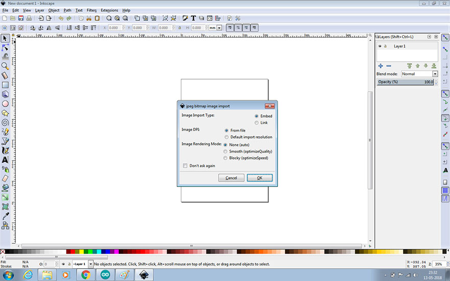Viewport: 450px width, 281px height.
Task: Open the mm units dropdown
Action: pos(219,28)
